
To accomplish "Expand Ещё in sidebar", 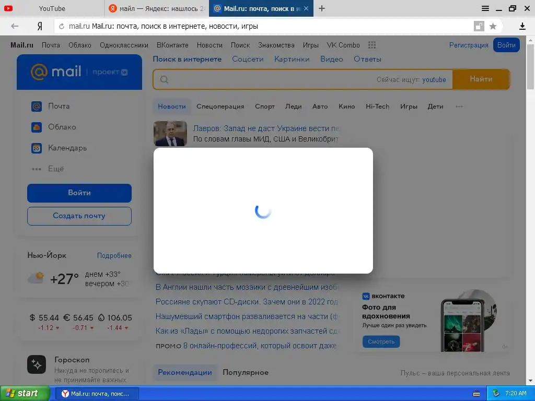I will [48, 169].
